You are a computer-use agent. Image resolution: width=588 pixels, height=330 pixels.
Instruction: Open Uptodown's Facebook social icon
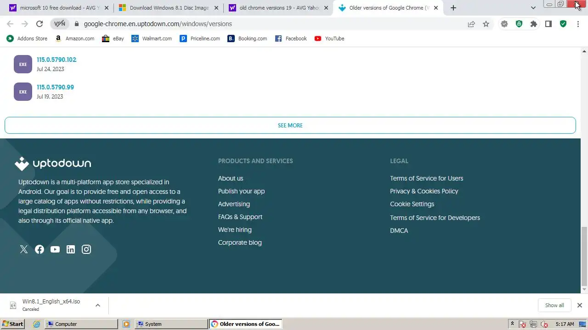[40, 249]
